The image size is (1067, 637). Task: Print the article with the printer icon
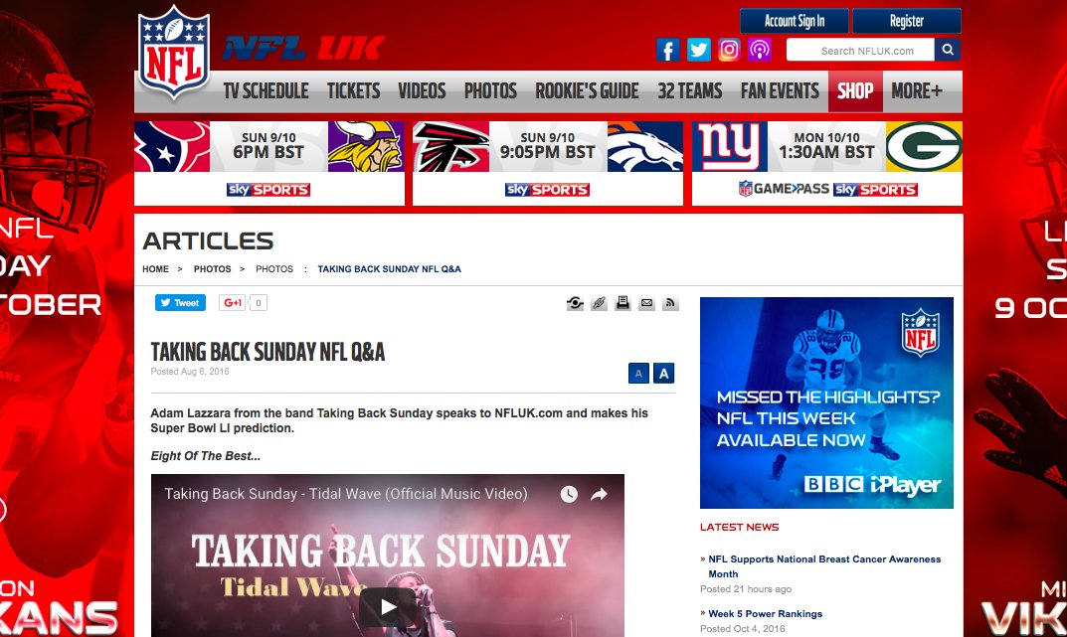coord(622,303)
